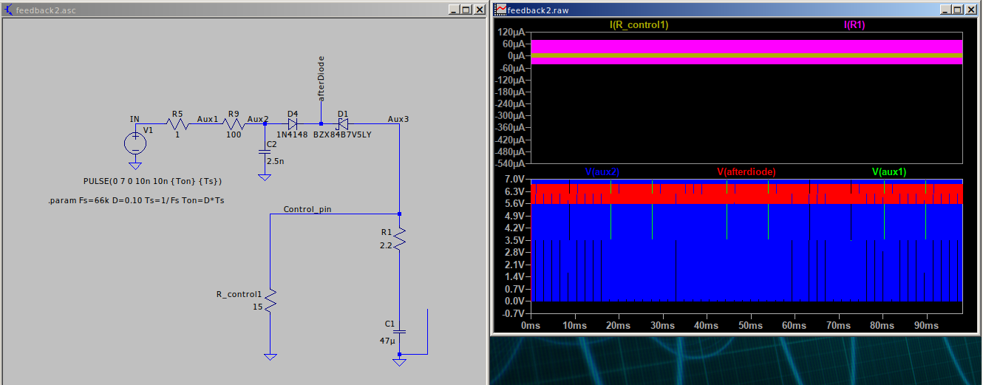This screenshot has width=983, height=385.
Task: Click the PULSE source definition text
Action: (153, 181)
